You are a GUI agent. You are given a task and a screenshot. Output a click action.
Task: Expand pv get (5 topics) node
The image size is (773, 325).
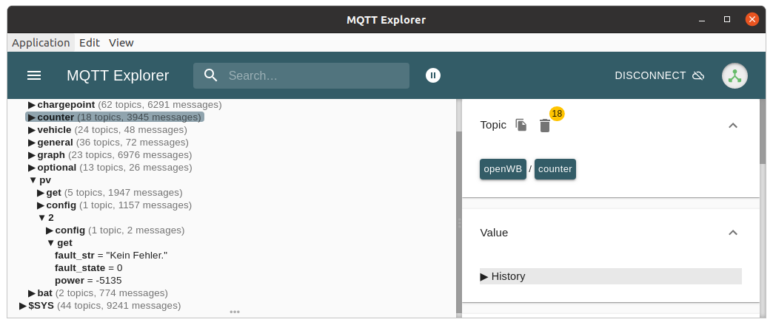click(x=41, y=193)
